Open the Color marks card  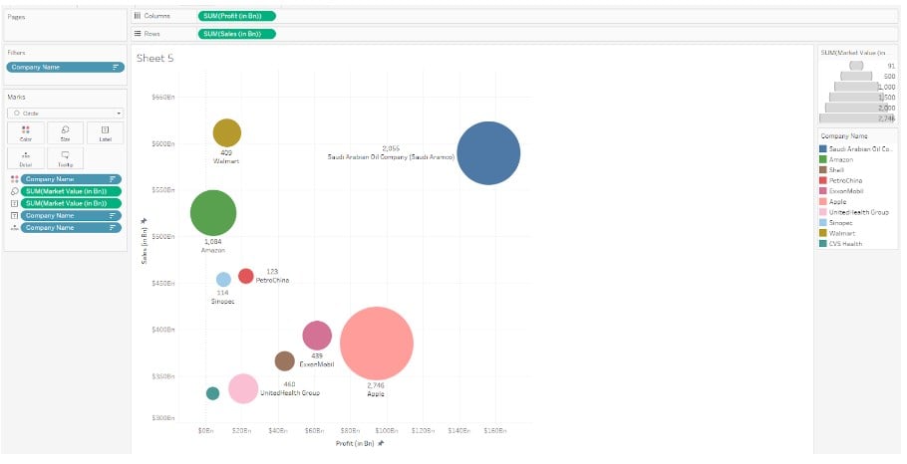(x=26, y=132)
